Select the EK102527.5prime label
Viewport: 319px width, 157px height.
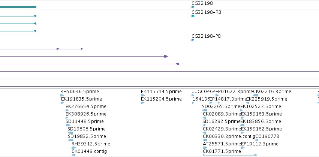(261, 107)
